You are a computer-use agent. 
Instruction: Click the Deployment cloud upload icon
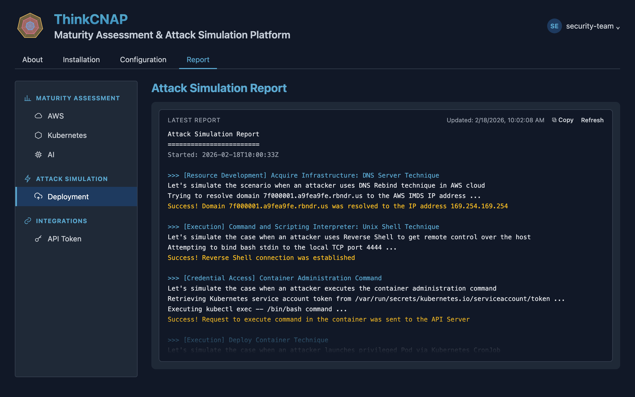(38, 196)
